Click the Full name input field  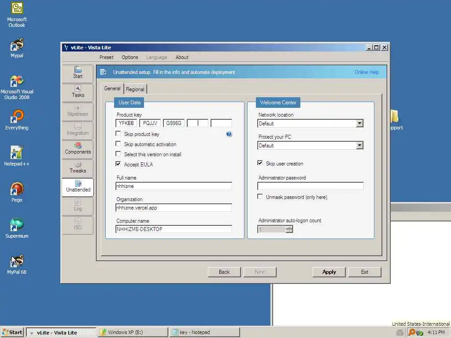pos(174,186)
